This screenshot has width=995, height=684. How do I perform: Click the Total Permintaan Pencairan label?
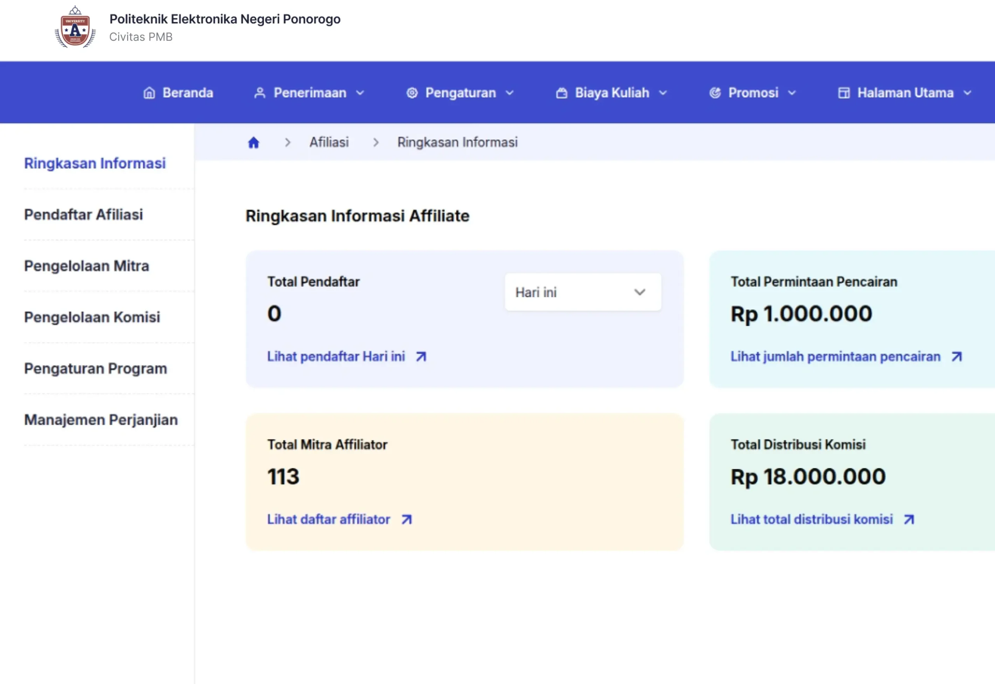click(814, 282)
